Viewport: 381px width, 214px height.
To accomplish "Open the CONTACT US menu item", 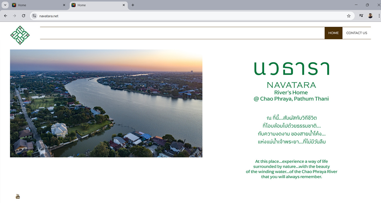I will click(356, 33).
